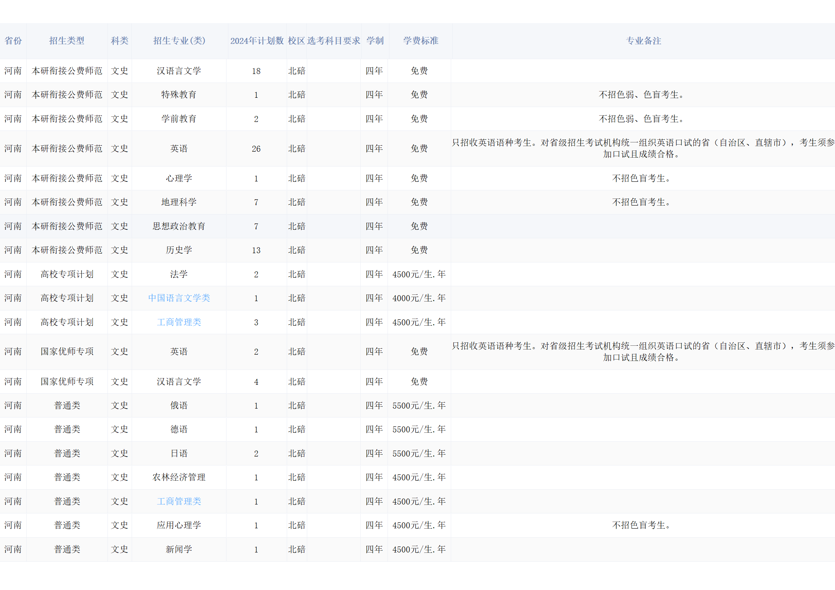Click the 应用心理学 major cell
The width and height of the screenshot is (835, 590).
click(x=179, y=525)
